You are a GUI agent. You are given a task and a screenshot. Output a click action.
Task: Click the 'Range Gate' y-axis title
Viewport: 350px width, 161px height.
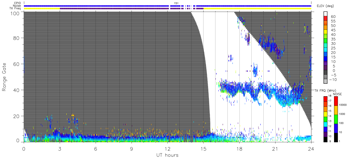click(x=4, y=77)
